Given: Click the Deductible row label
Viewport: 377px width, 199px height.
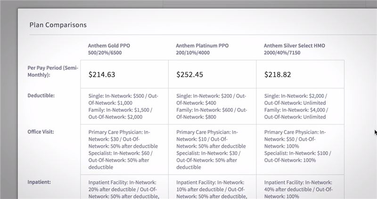Looking at the screenshot, I should click(41, 96).
